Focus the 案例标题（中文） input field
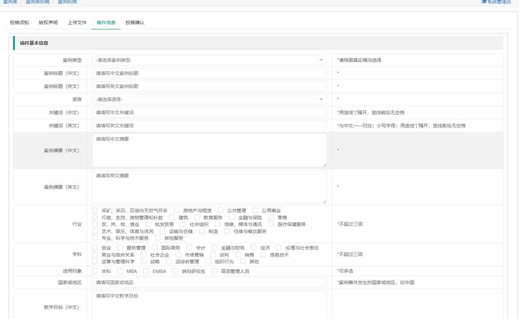 [x=209, y=73]
